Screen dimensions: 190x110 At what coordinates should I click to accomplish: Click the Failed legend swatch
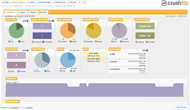[71, 41]
